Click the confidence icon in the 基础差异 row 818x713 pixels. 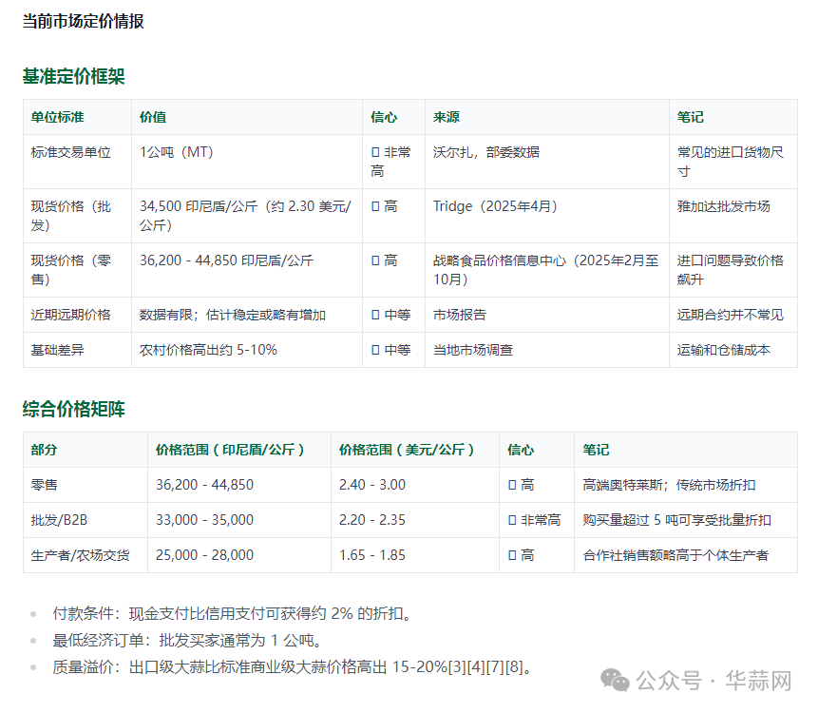click(x=375, y=350)
